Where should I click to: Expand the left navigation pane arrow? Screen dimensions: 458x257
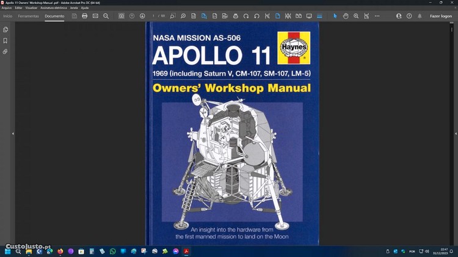tap(13, 133)
